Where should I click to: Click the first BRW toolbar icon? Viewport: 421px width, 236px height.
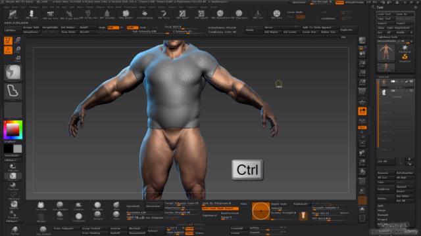[12, 14]
